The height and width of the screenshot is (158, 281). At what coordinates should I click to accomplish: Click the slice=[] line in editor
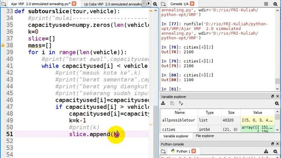tap(41, 39)
